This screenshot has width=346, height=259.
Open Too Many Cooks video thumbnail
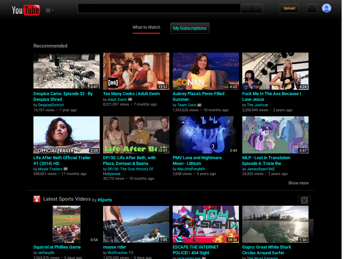point(136,71)
